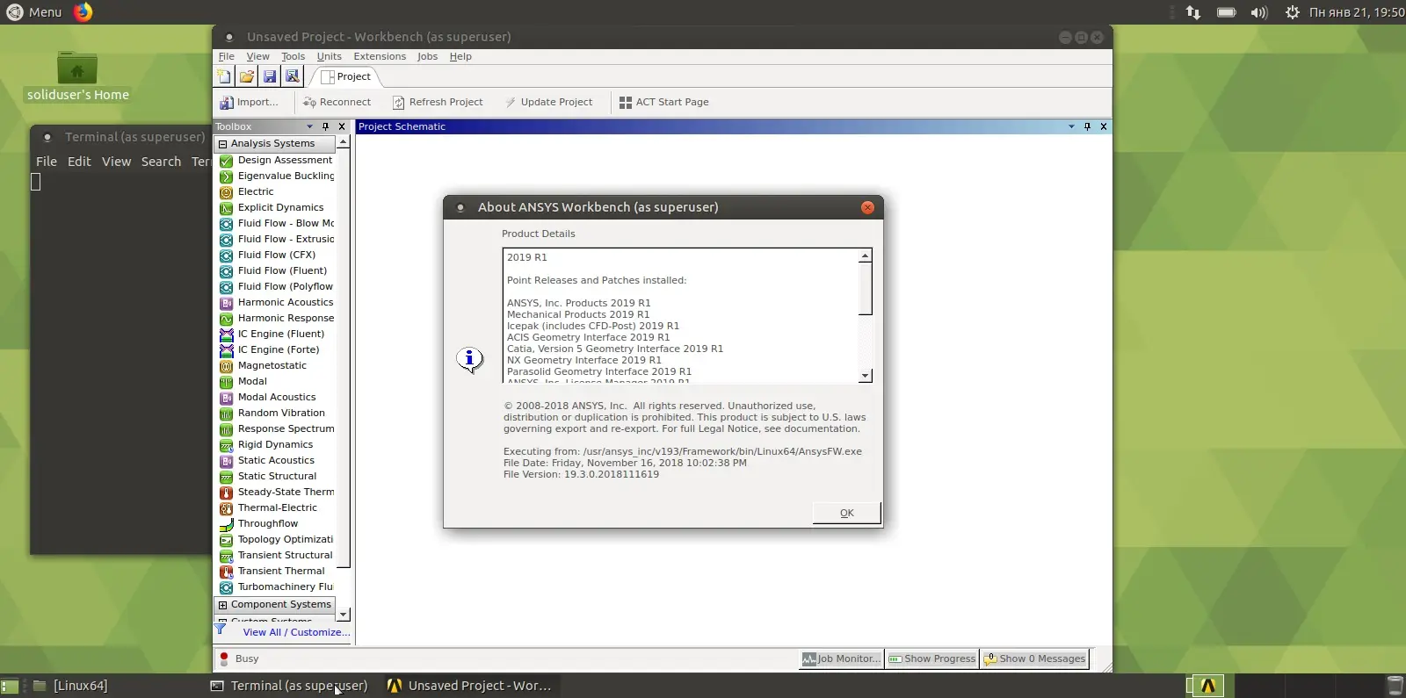Click the Explicit Dynamics icon
1406x698 pixels.
point(226,208)
